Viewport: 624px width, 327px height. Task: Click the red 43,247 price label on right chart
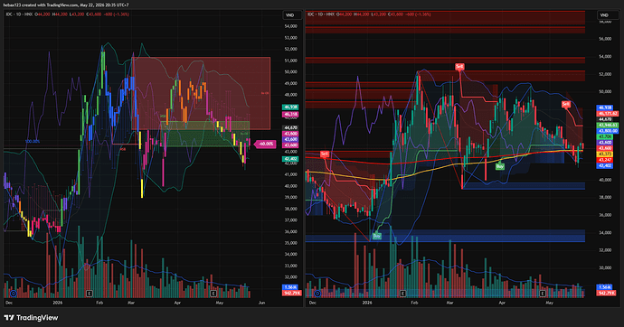point(605,160)
